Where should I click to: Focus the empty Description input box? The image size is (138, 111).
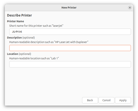[70, 48]
